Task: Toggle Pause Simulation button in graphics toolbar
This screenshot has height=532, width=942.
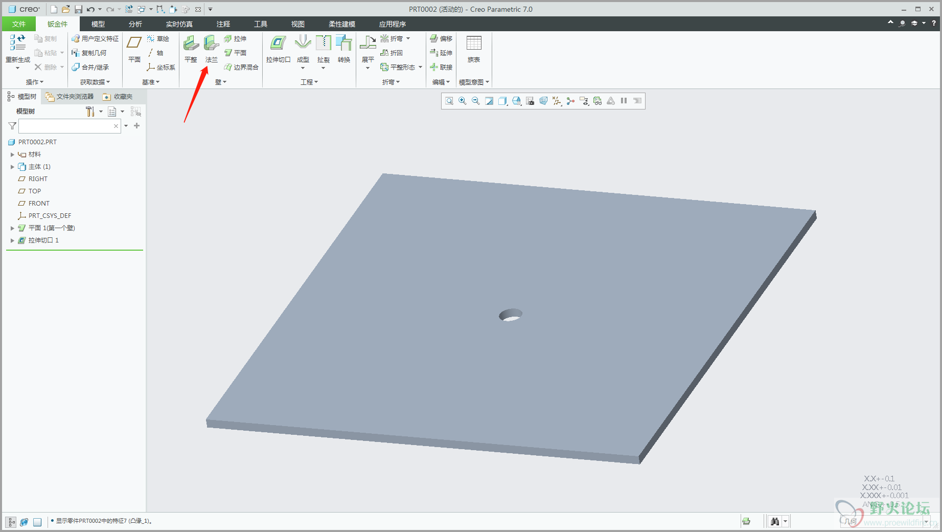Action: [x=624, y=101]
